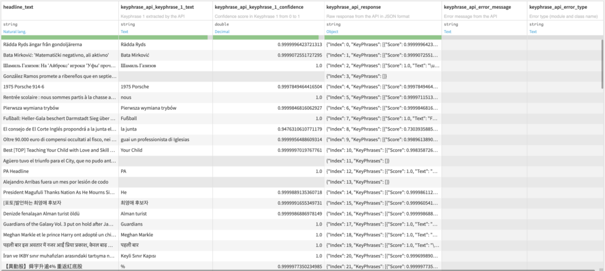
Task: Select headline 'Oltre 90.000 euro di compensi occultati'
Action: 60,139
